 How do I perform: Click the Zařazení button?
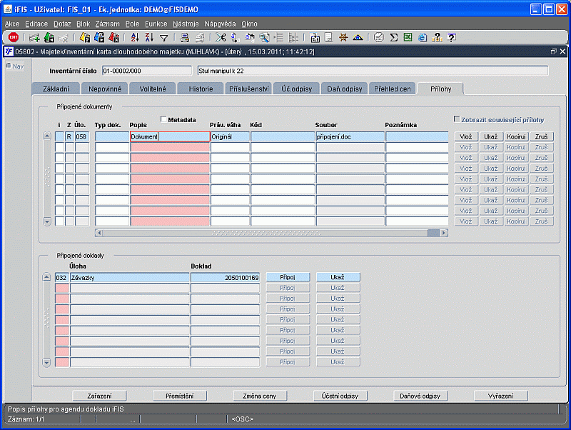(99, 396)
